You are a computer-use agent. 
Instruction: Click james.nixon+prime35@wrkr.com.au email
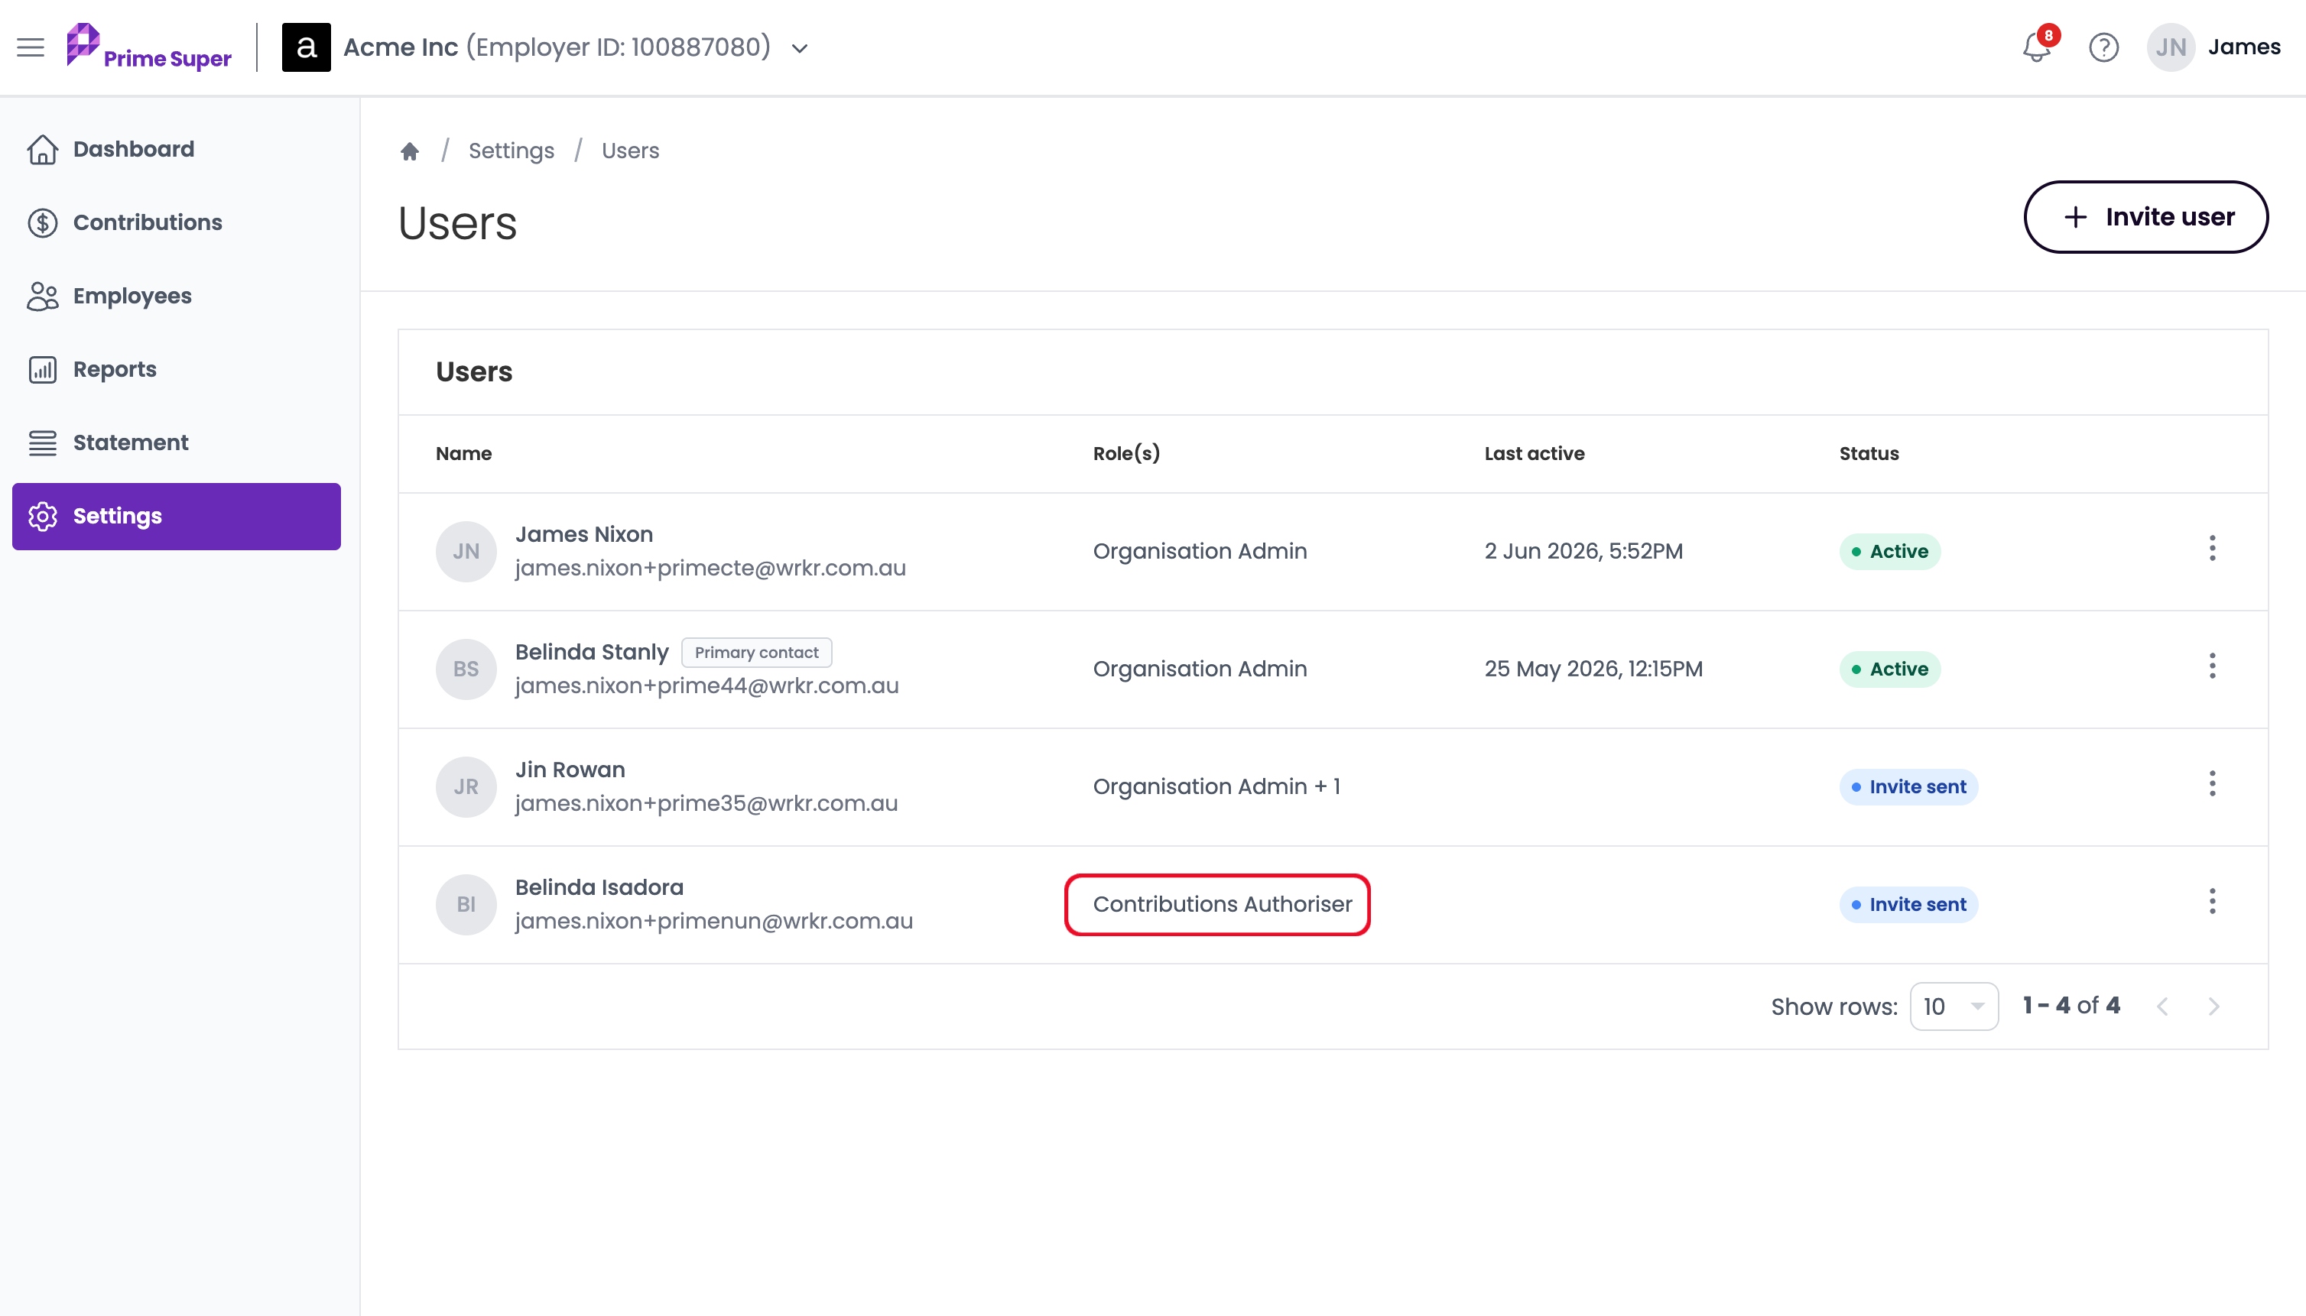(706, 803)
